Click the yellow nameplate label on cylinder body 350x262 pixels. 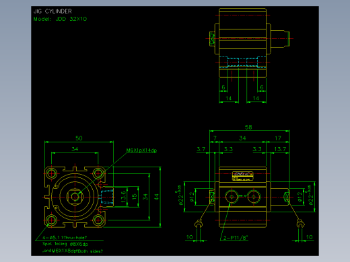point(243,176)
